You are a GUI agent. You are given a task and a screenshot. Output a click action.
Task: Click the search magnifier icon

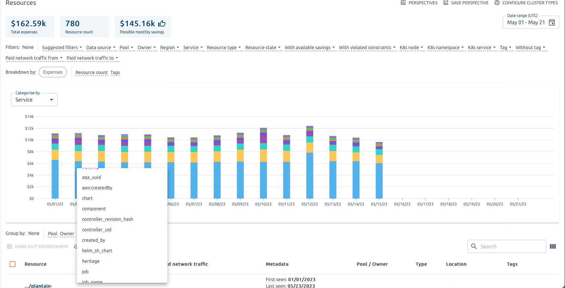(x=474, y=246)
